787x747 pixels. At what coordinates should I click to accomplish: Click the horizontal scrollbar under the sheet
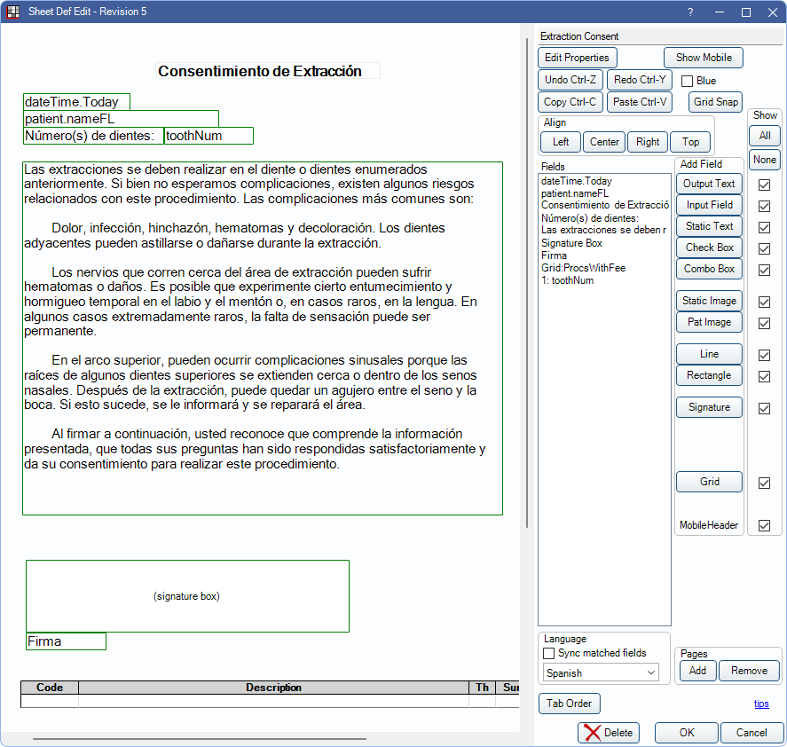pyautogui.click(x=200, y=738)
